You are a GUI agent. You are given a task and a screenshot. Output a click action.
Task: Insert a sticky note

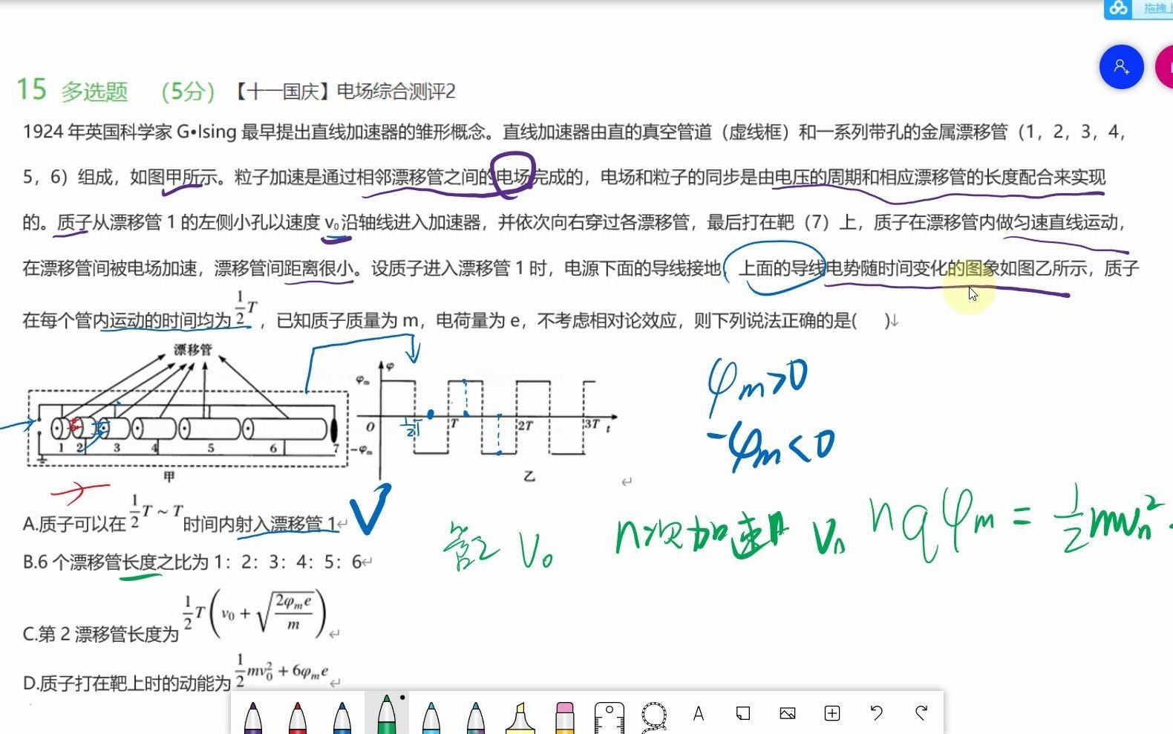coord(743,714)
